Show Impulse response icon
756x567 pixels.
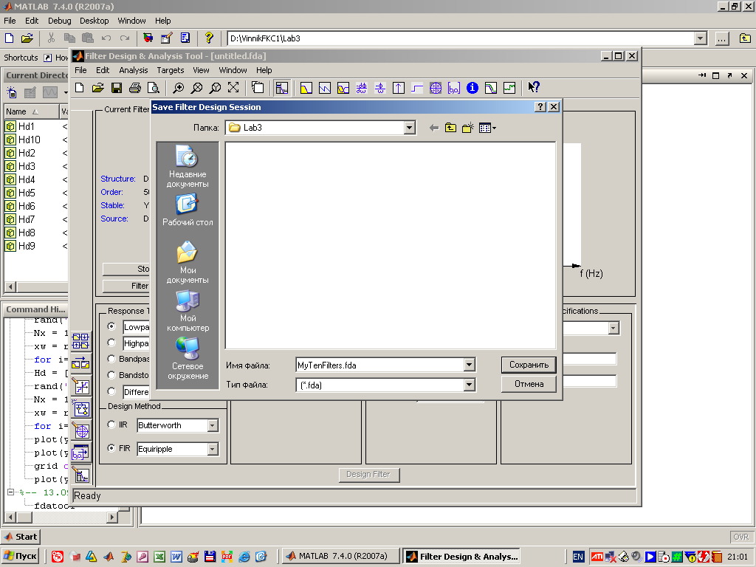(x=398, y=88)
